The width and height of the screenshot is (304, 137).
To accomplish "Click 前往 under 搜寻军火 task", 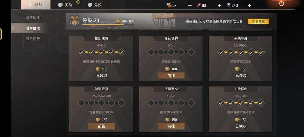I will coord(171,126).
